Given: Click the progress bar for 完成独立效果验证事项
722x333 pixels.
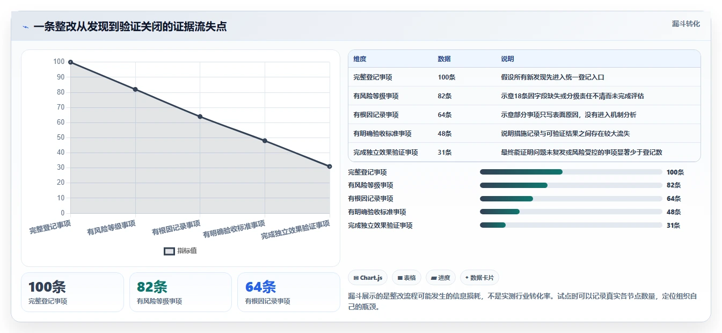Looking at the screenshot, I should pos(571,226).
